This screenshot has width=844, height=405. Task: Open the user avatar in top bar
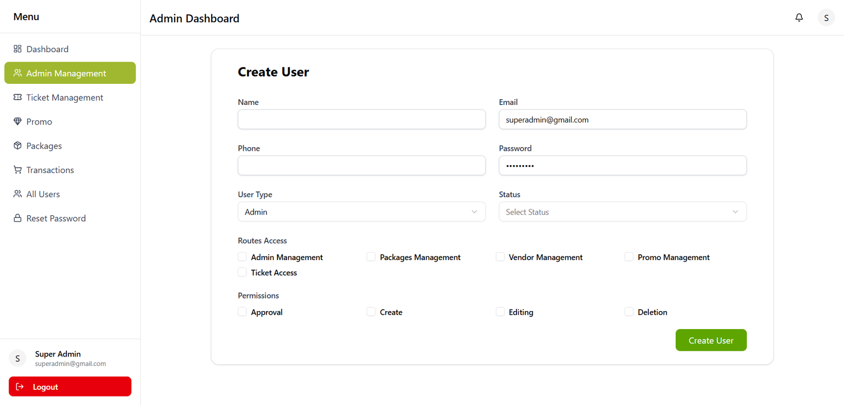[826, 17]
